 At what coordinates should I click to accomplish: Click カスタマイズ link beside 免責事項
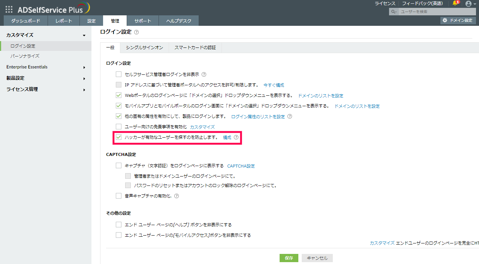point(202,127)
